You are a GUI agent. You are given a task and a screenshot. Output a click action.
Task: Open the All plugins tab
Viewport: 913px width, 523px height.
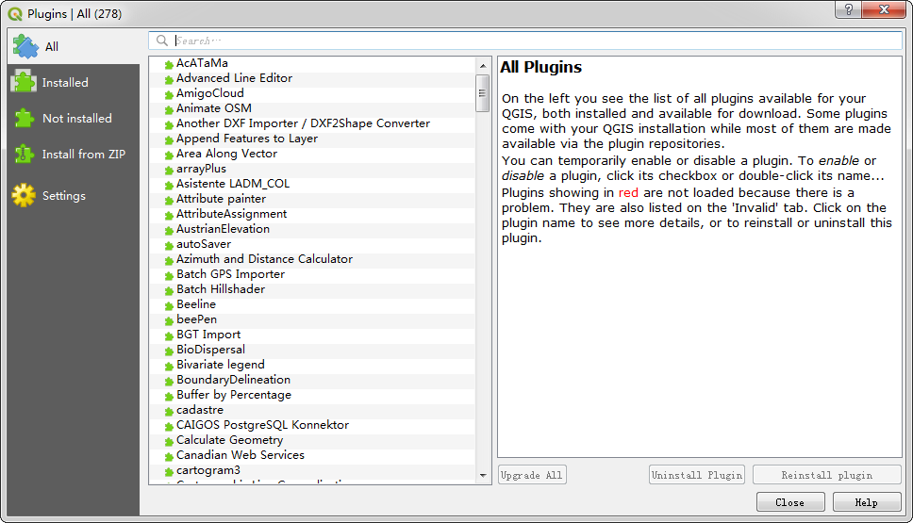pyautogui.click(x=74, y=46)
